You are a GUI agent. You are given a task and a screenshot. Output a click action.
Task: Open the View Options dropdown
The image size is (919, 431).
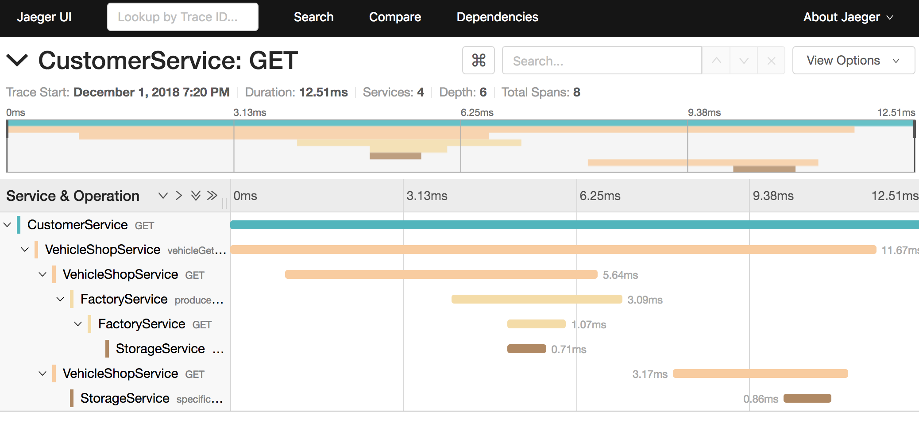[x=853, y=60]
